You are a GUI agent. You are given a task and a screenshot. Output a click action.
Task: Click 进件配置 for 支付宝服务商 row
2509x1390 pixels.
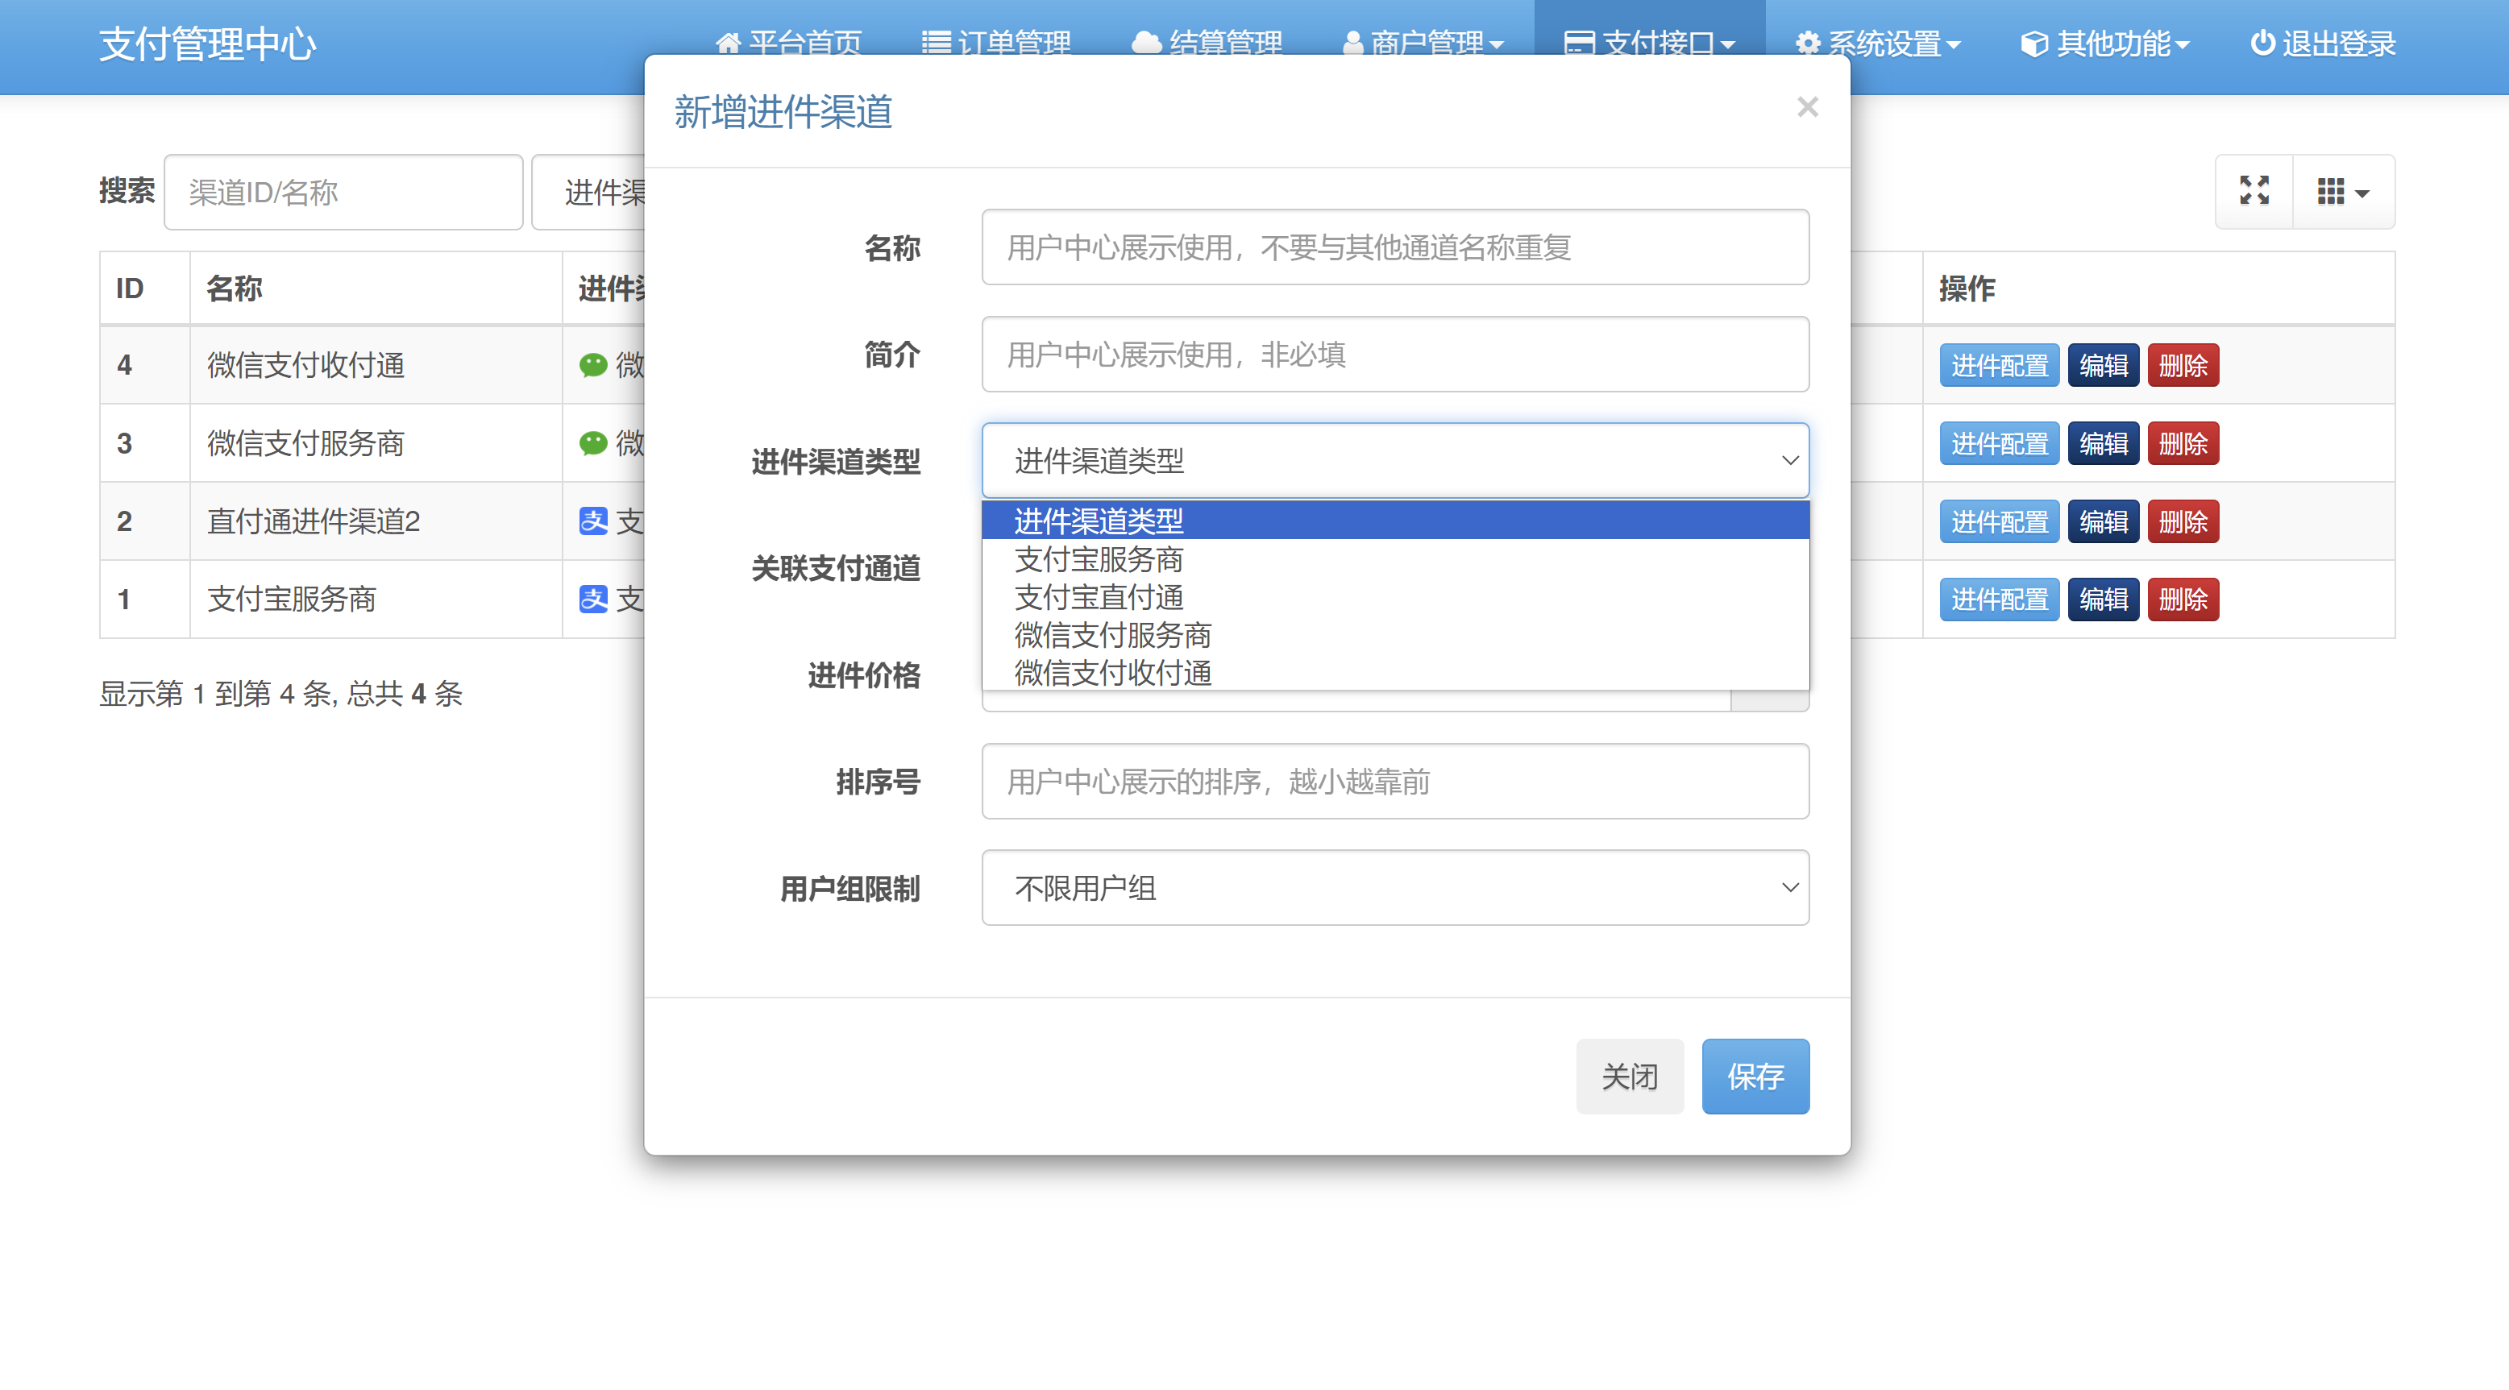click(1999, 599)
